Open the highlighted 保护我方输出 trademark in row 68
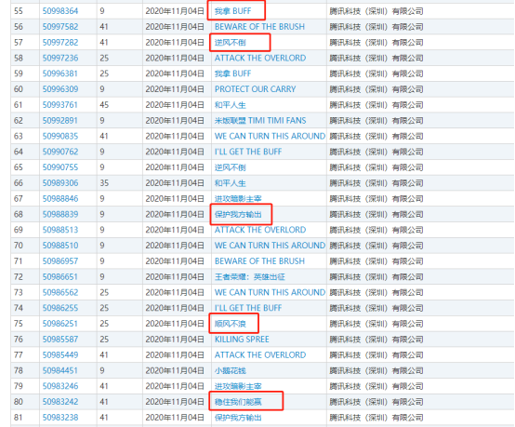Viewport: 515px width, 427px height. tap(238, 214)
